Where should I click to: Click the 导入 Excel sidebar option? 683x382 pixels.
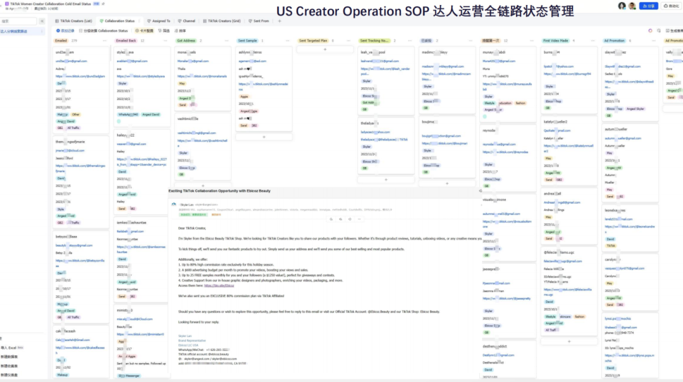(12, 348)
